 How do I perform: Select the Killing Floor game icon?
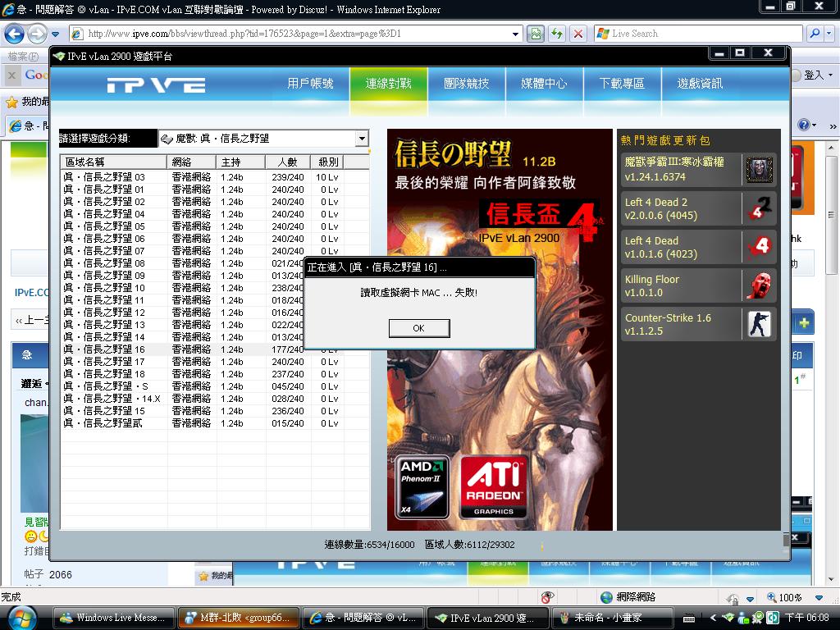[759, 285]
